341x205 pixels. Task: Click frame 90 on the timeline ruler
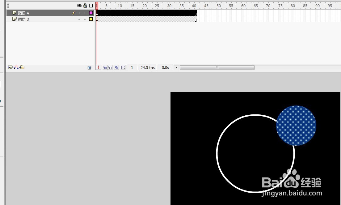(x=318, y=6)
